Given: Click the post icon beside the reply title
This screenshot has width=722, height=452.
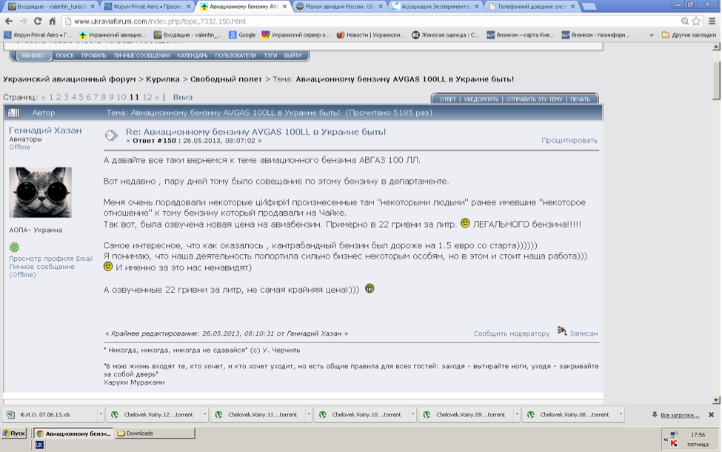Looking at the screenshot, I should tap(111, 135).
